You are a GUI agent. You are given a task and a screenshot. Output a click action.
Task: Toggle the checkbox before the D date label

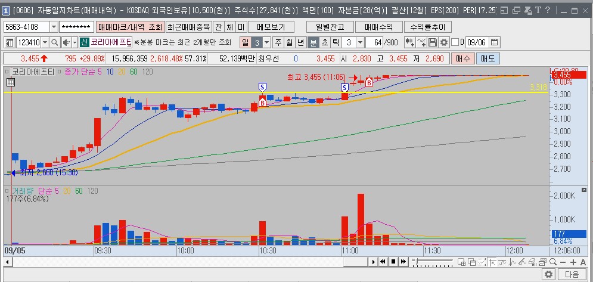[x=455, y=42]
